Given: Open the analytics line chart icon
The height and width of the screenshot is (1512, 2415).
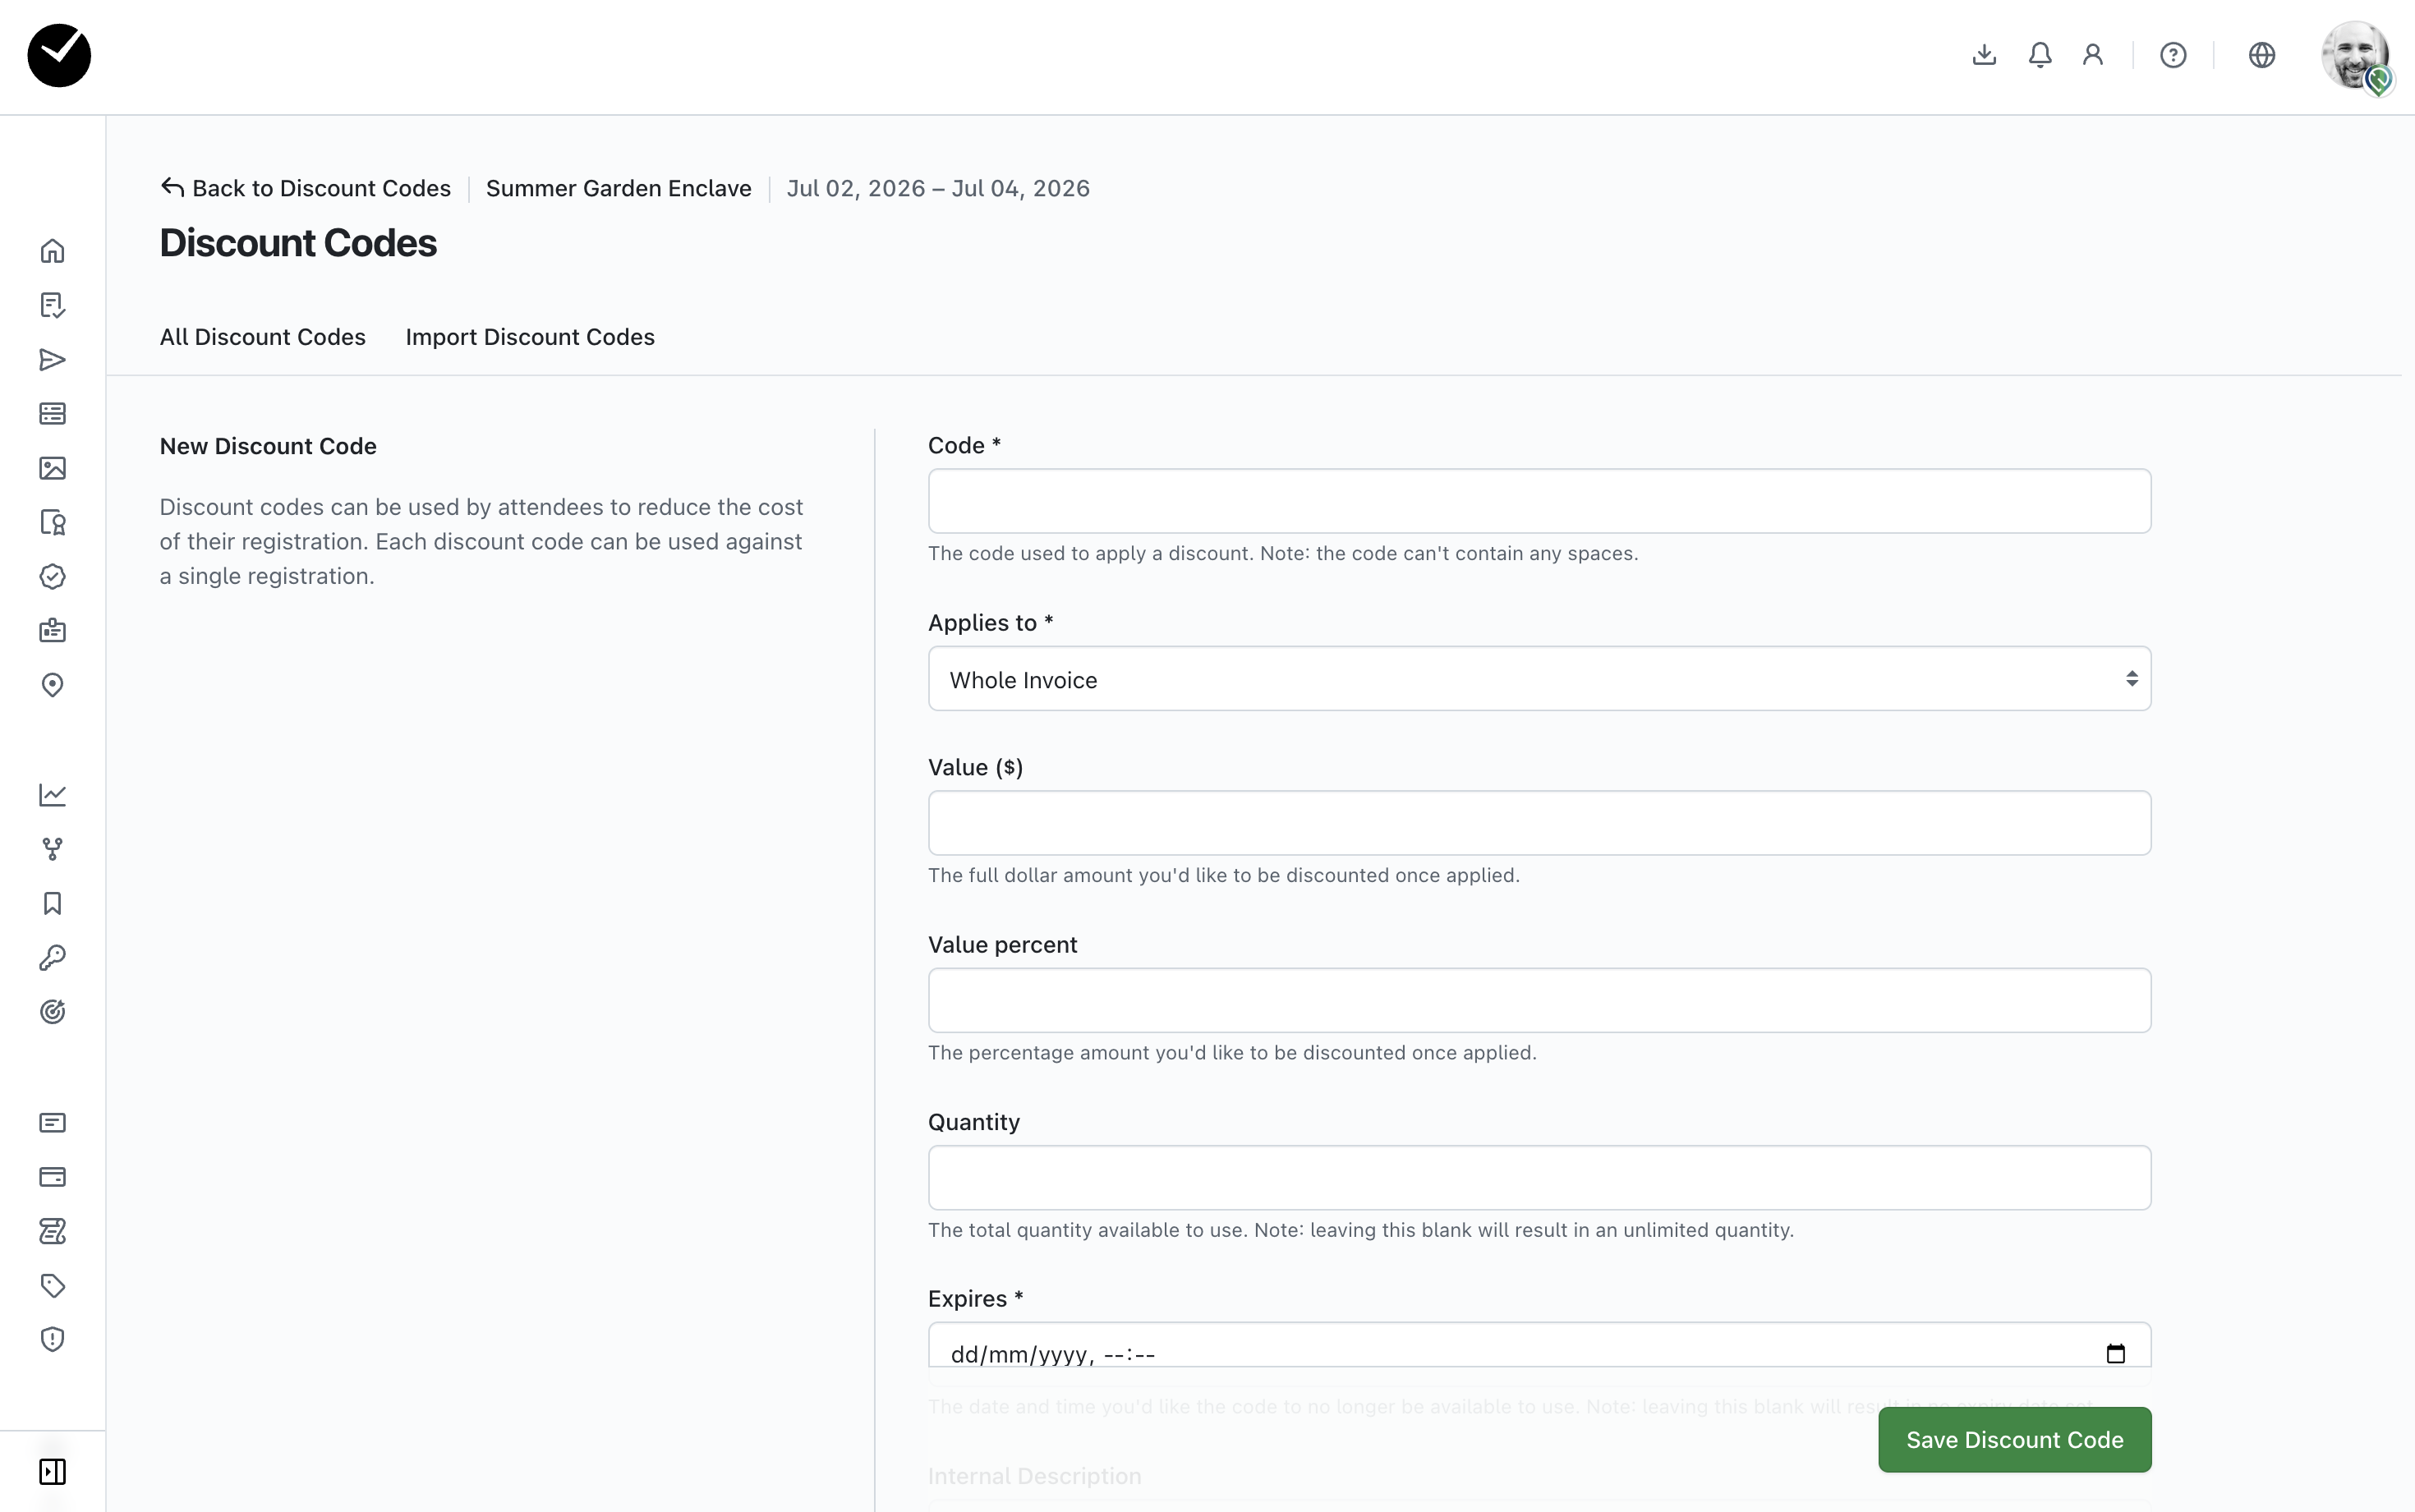Looking at the screenshot, I should pyautogui.click(x=52, y=795).
